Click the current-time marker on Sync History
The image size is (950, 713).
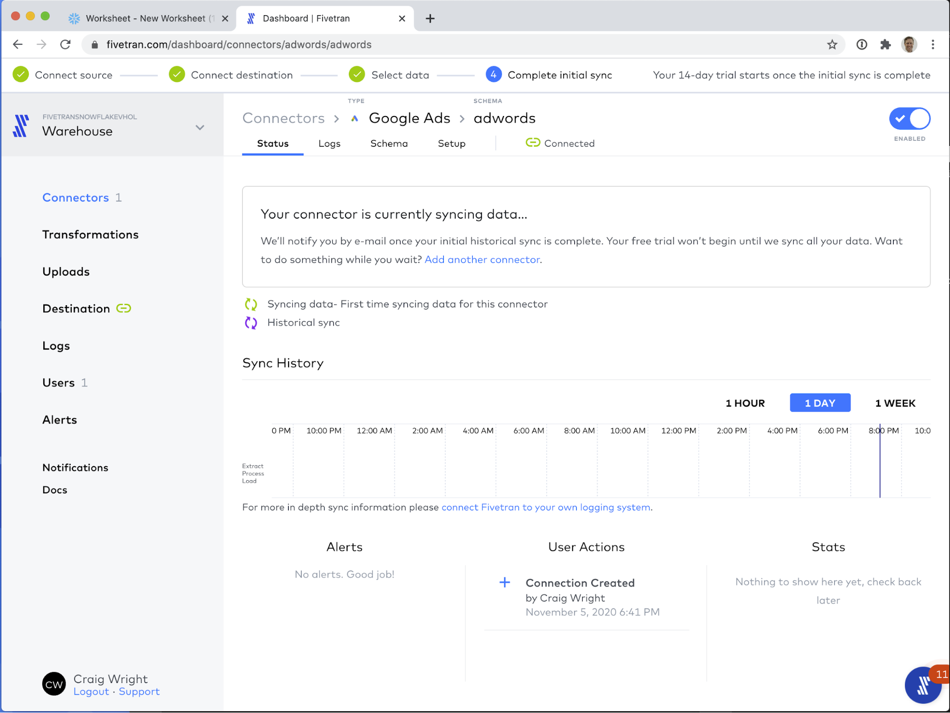(x=880, y=461)
